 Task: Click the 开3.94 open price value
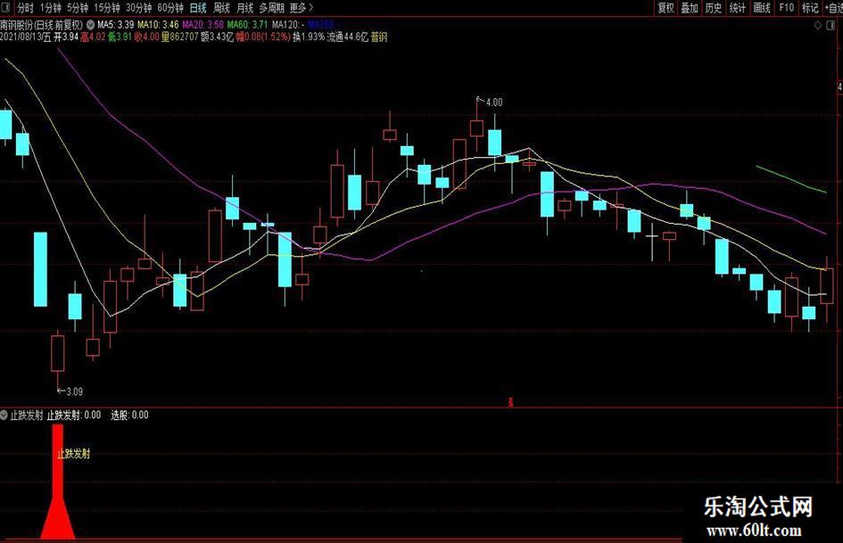pyautogui.click(x=66, y=37)
